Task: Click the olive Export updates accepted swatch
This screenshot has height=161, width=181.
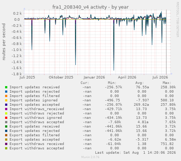Action: [x=6, y=140]
